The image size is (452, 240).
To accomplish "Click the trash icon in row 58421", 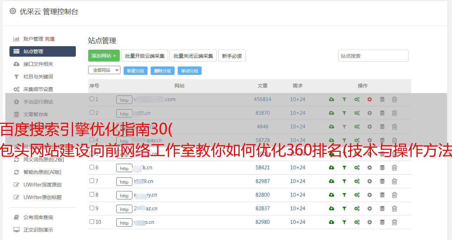I will (394, 168).
